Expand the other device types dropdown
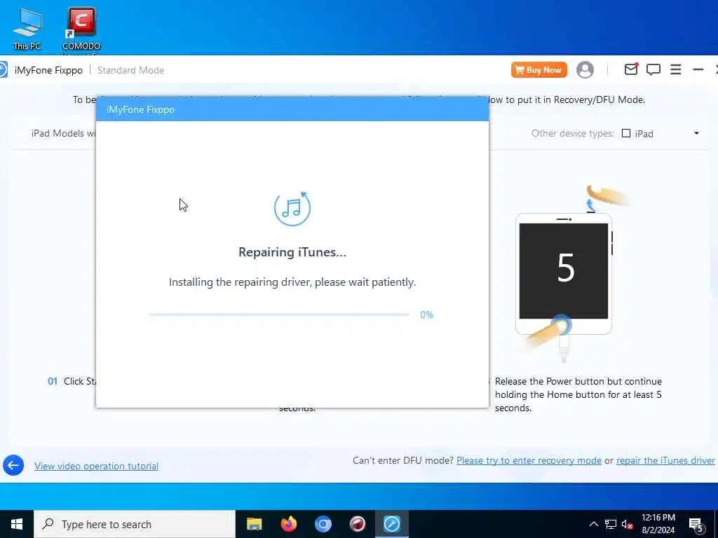 tap(696, 133)
